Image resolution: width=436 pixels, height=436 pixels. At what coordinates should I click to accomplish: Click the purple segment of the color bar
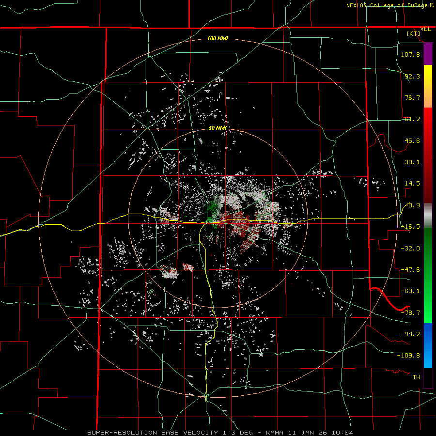tap(428, 54)
